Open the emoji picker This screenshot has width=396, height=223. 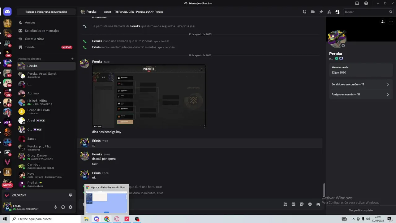(x=310, y=204)
